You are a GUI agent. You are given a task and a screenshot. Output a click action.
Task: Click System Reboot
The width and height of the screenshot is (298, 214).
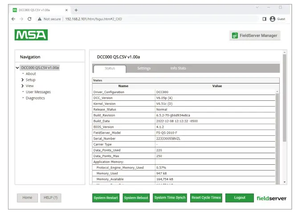[x=136, y=198]
